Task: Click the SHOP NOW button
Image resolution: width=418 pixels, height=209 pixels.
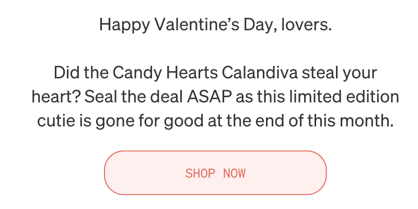Action: pyautogui.click(x=215, y=173)
